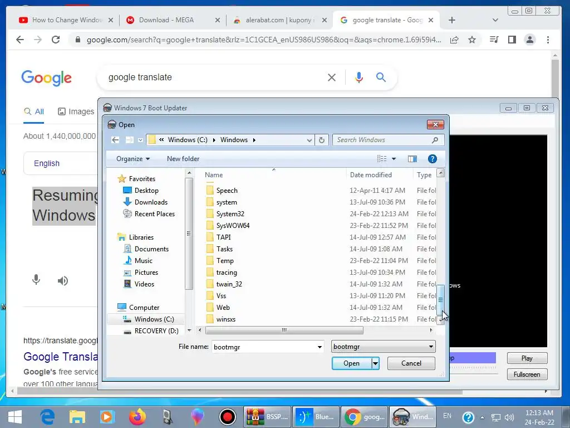This screenshot has width=570, height=428.
Task: Switch to the alerabat.com tab
Action: (x=280, y=20)
